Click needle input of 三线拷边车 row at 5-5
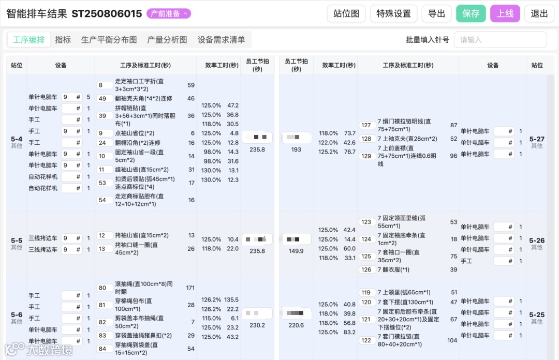 pyautogui.click(x=72, y=238)
